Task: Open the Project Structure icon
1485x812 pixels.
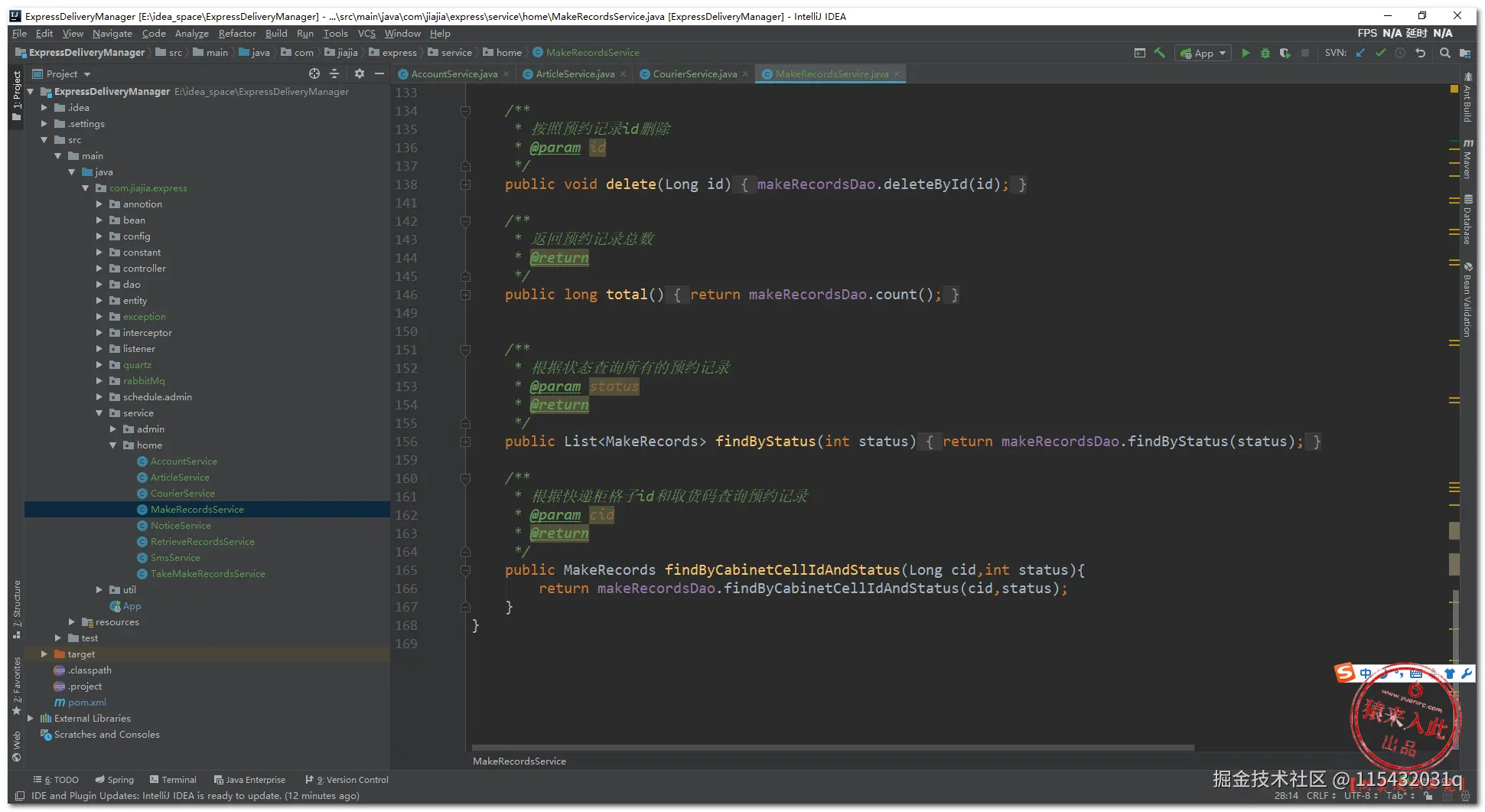Action: (x=1464, y=53)
